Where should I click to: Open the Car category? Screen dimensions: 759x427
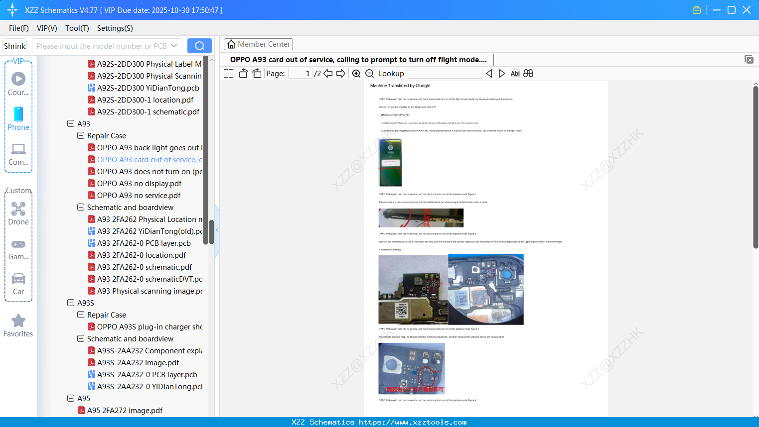click(18, 284)
